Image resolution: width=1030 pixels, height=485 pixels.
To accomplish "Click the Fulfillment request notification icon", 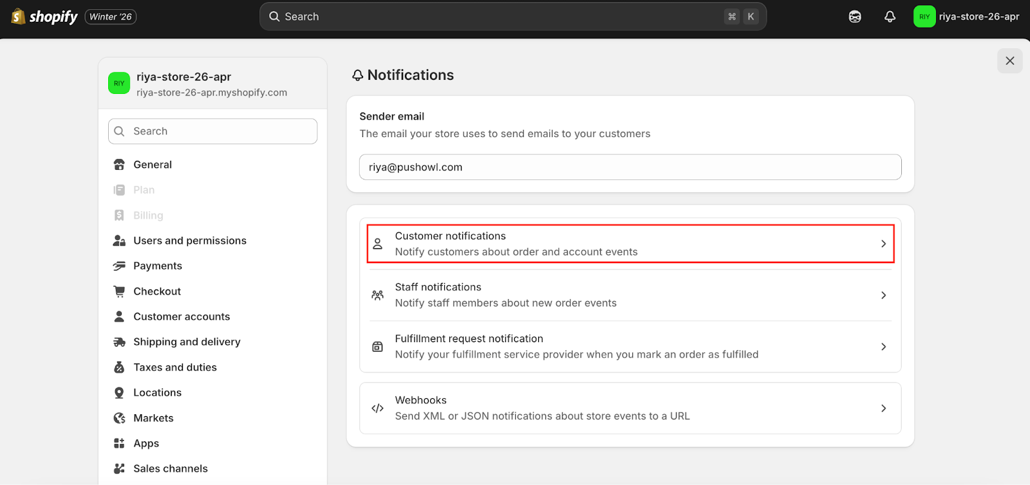I will click(378, 347).
